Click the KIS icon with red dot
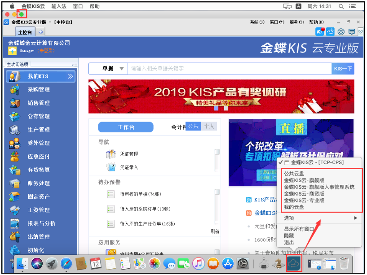This screenshot has width=367, height=275. [x=320, y=31]
